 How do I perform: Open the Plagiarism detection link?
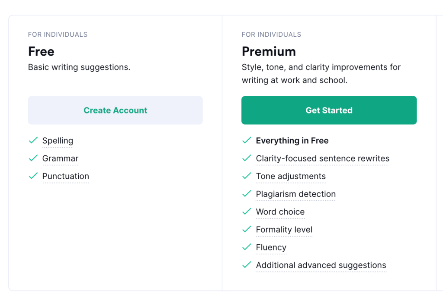coord(295,194)
